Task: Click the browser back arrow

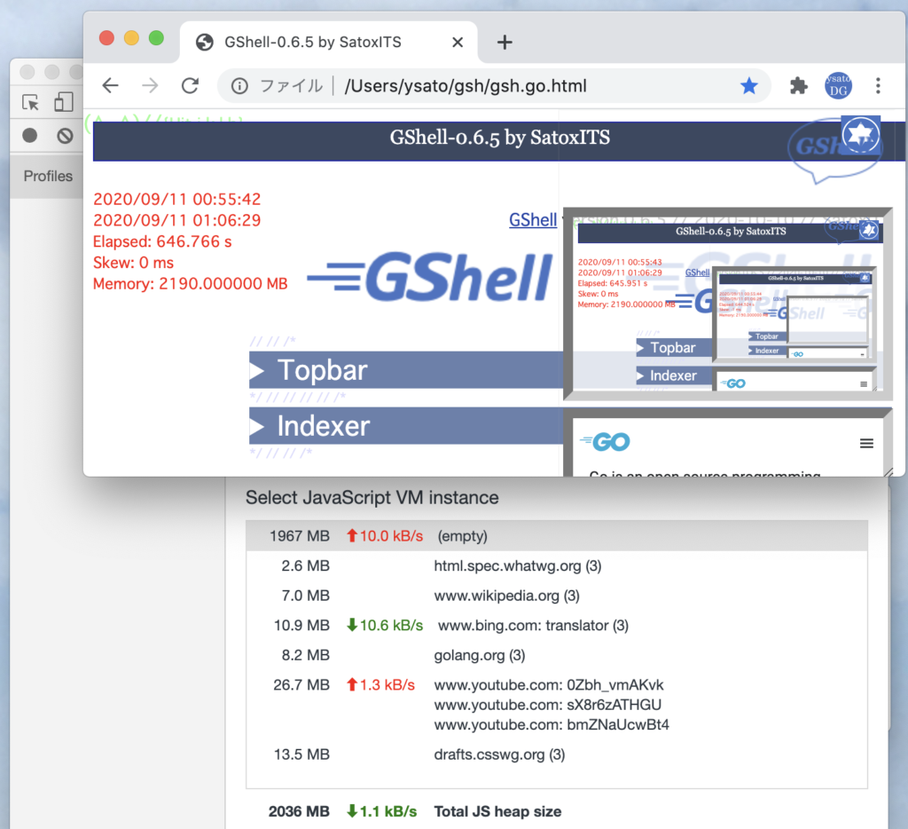Action: (110, 86)
